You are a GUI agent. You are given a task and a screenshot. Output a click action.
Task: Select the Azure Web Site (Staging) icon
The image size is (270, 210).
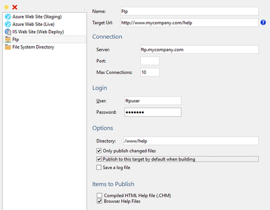pyautogui.click(x=8, y=17)
